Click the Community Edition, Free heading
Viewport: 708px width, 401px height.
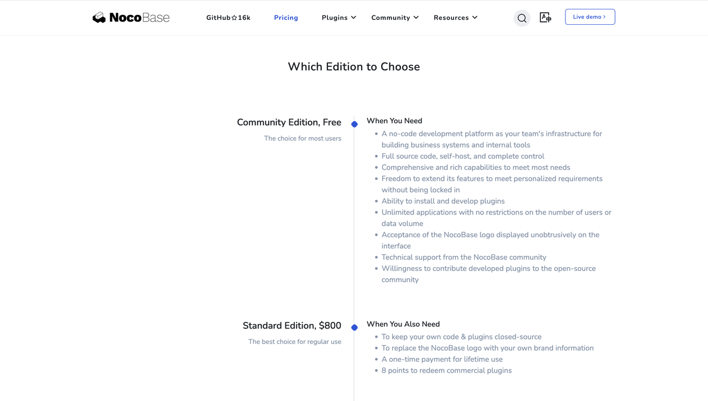pos(289,122)
